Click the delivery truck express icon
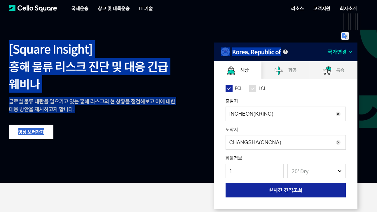This screenshot has height=212, width=377. [327, 70]
